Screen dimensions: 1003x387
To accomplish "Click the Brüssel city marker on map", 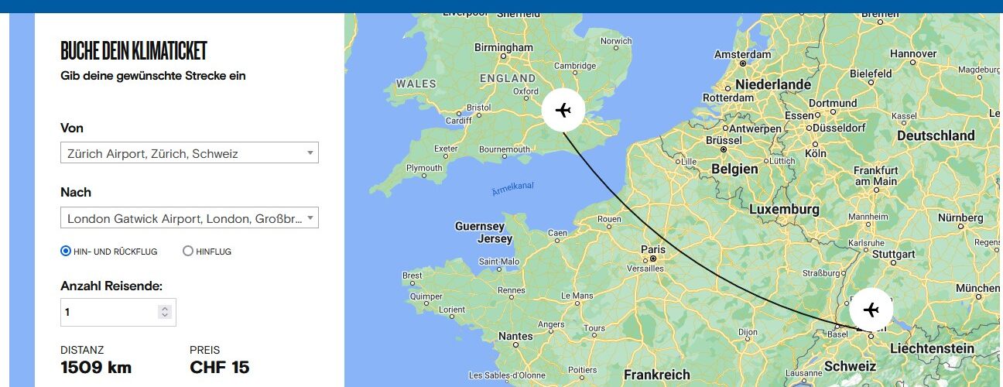I will tap(724, 149).
